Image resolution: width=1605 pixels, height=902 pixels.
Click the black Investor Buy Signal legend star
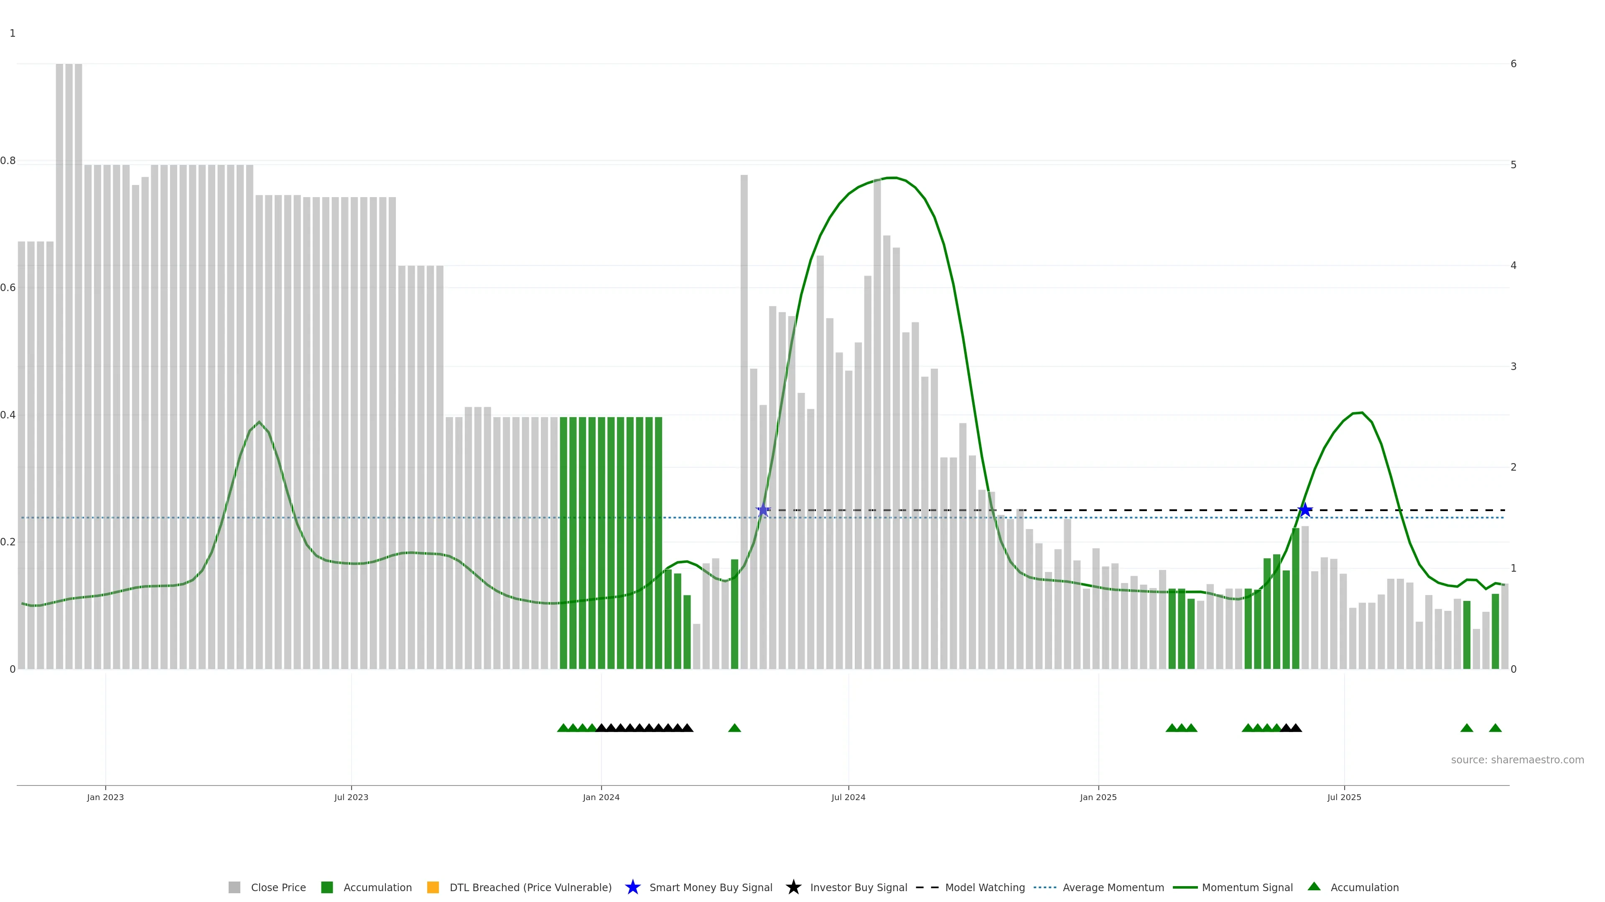click(793, 887)
